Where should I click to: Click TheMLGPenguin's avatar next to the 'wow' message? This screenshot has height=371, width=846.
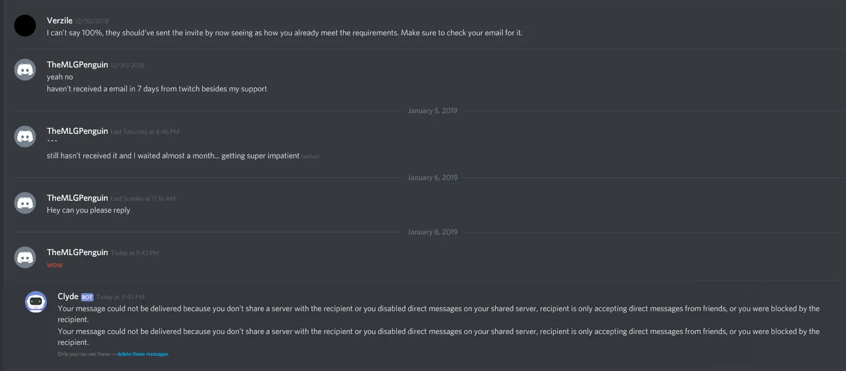[25, 258]
